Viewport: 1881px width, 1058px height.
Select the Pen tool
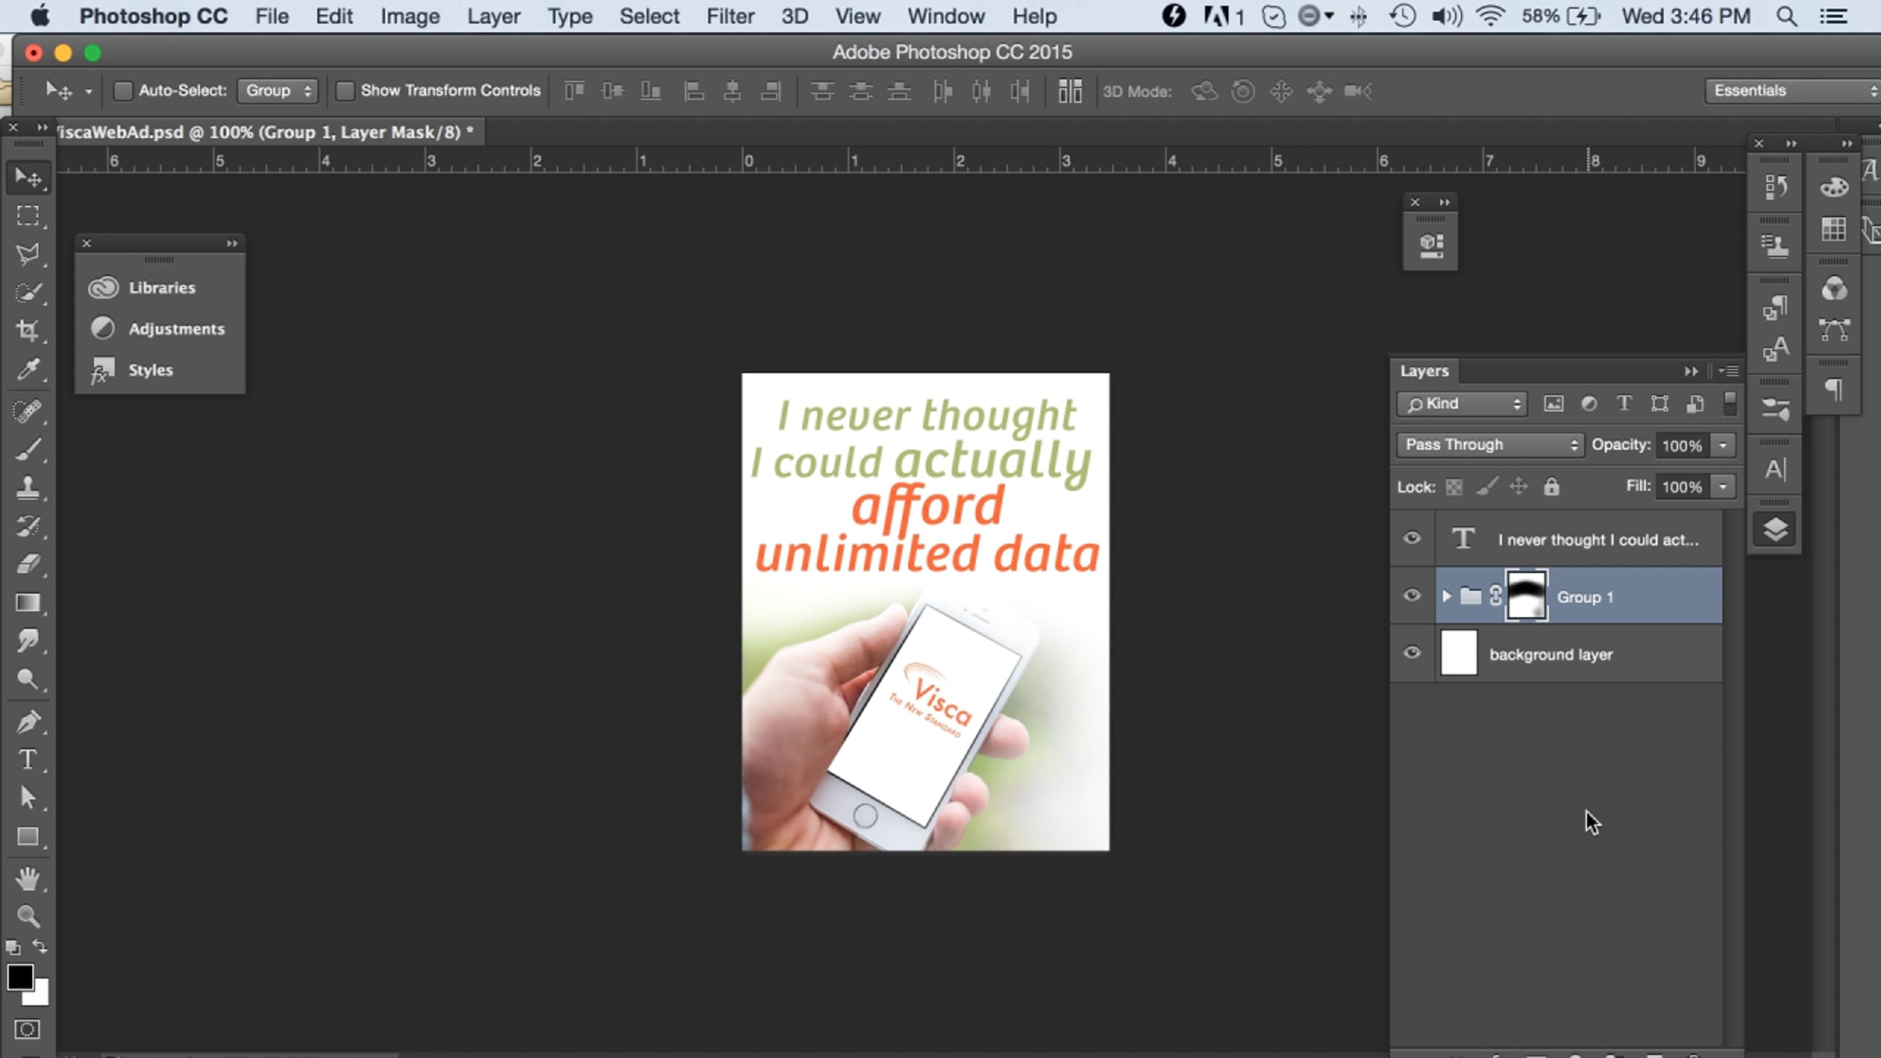point(28,722)
